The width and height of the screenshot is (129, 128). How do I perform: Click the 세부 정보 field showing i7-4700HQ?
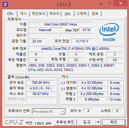(x=75, y=49)
